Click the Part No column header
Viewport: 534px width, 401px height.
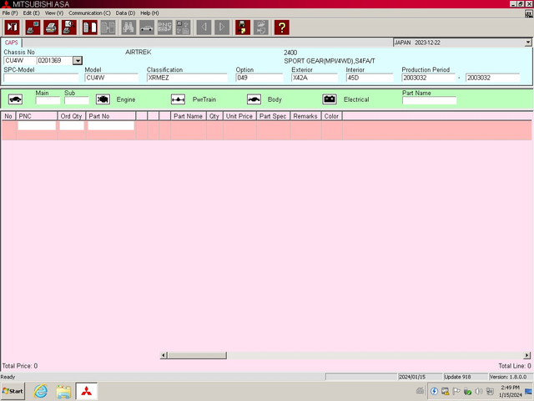click(x=111, y=116)
